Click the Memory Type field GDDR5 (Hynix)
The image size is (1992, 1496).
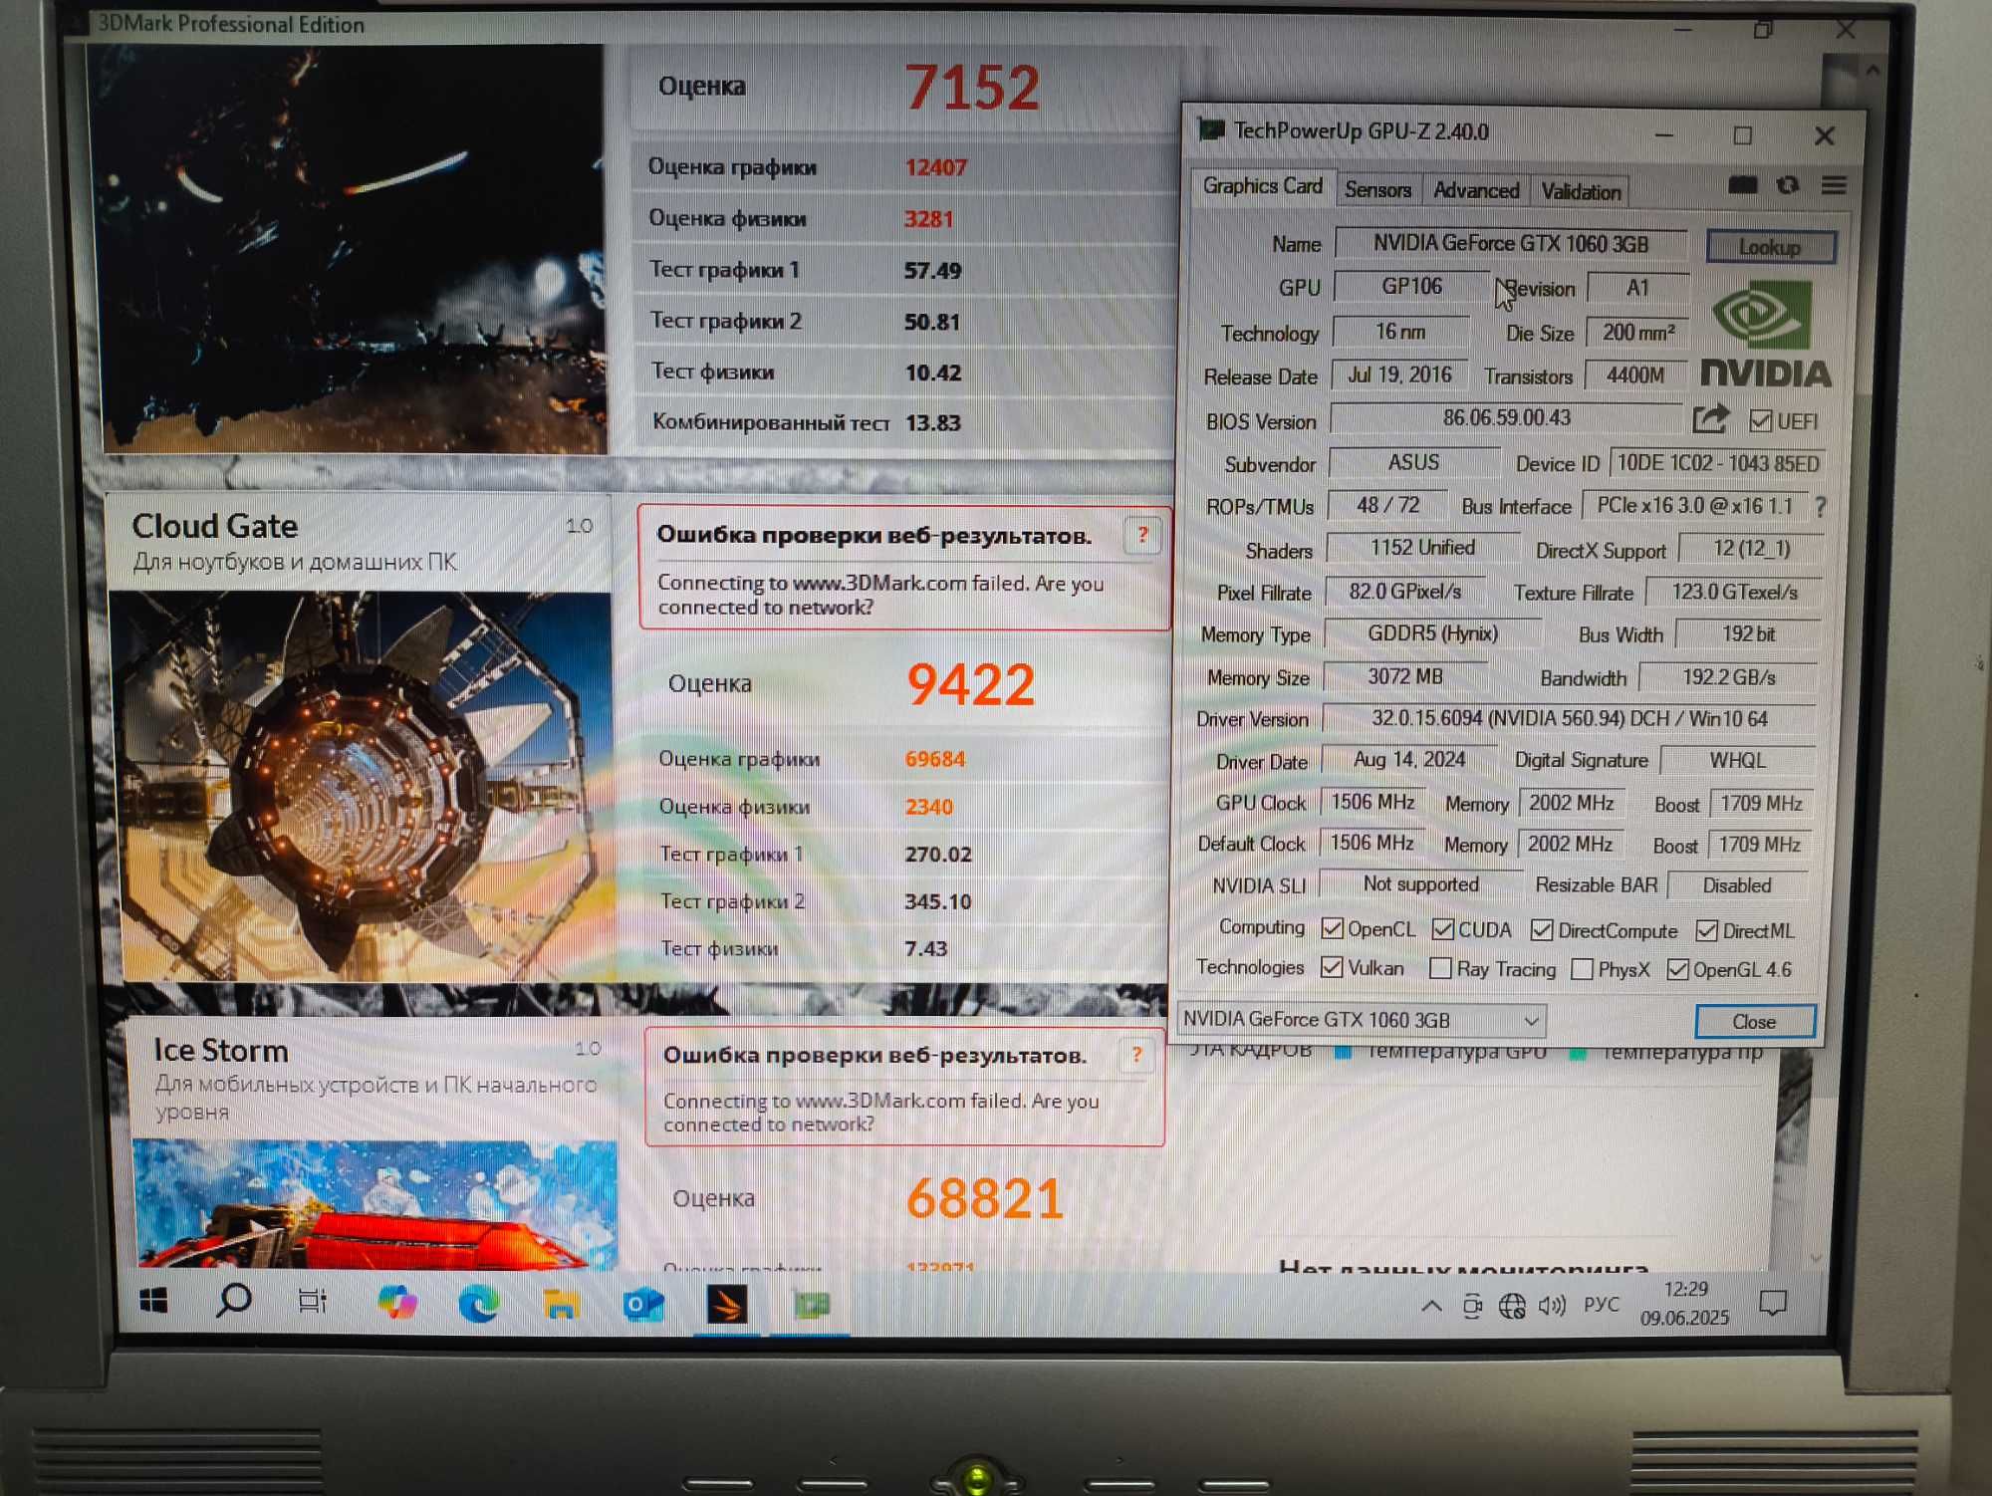1432,633
